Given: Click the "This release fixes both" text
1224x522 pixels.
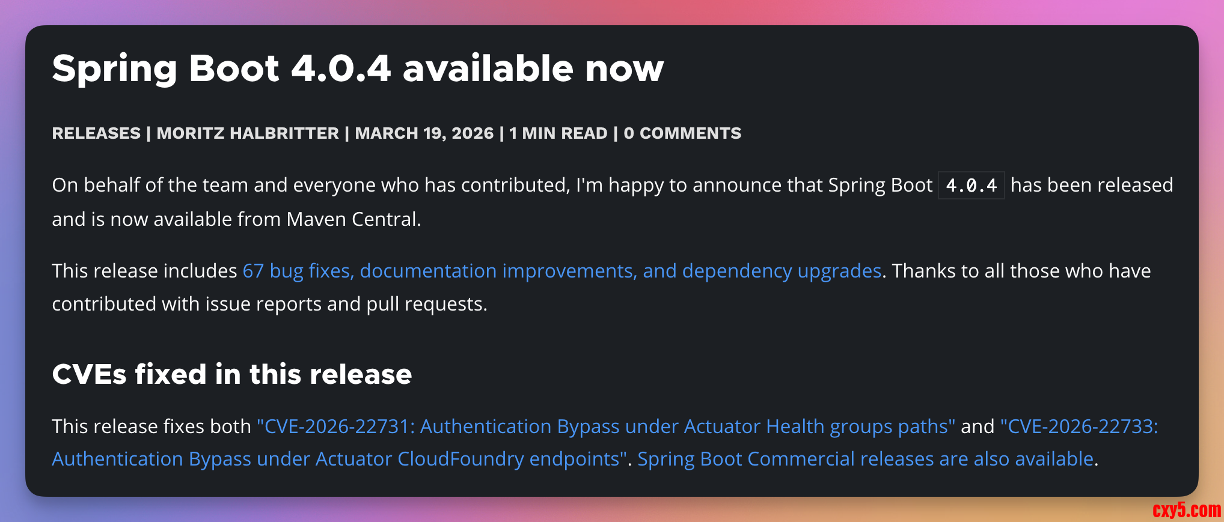Looking at the screenshot, I should point(151,426).
